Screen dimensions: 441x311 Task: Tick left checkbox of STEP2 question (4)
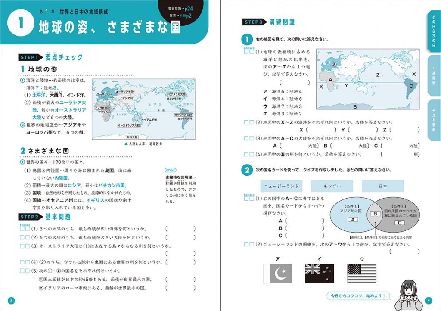click(22, 262)
